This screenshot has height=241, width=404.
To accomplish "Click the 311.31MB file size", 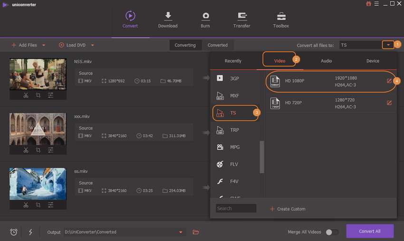I will 177,136.
